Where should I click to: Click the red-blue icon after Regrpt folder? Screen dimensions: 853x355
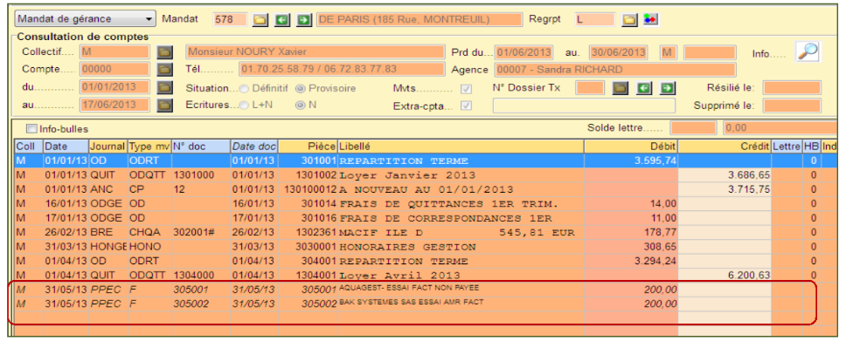tap(650, 19)
